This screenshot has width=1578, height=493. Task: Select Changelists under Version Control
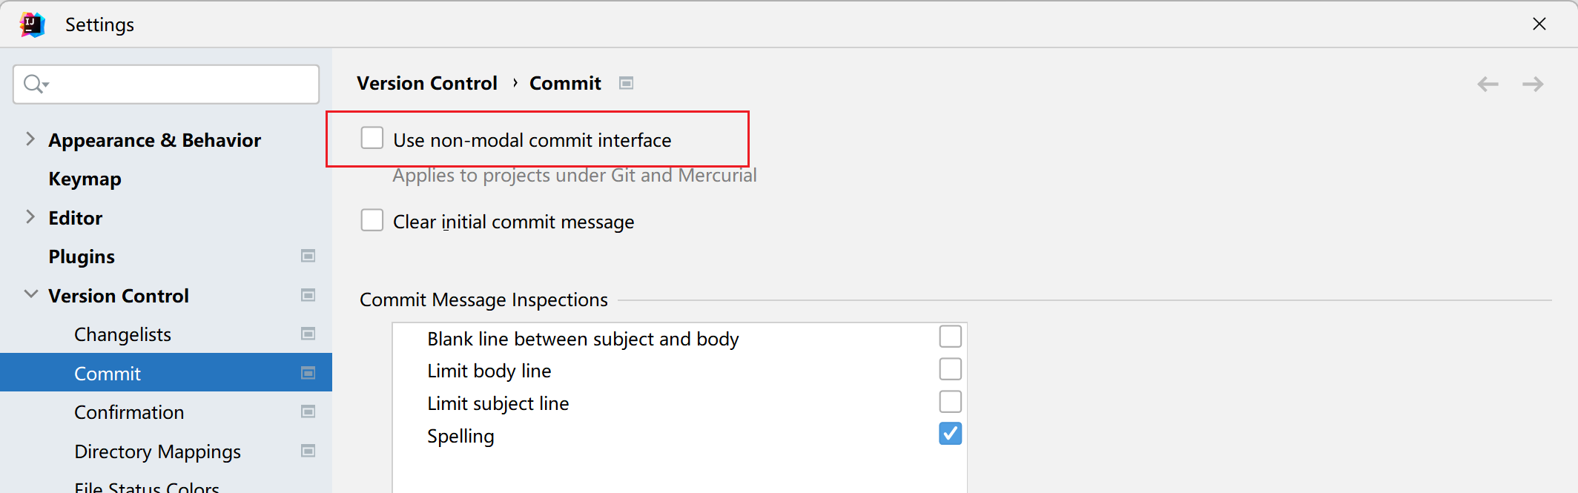[x=122, y=334]
